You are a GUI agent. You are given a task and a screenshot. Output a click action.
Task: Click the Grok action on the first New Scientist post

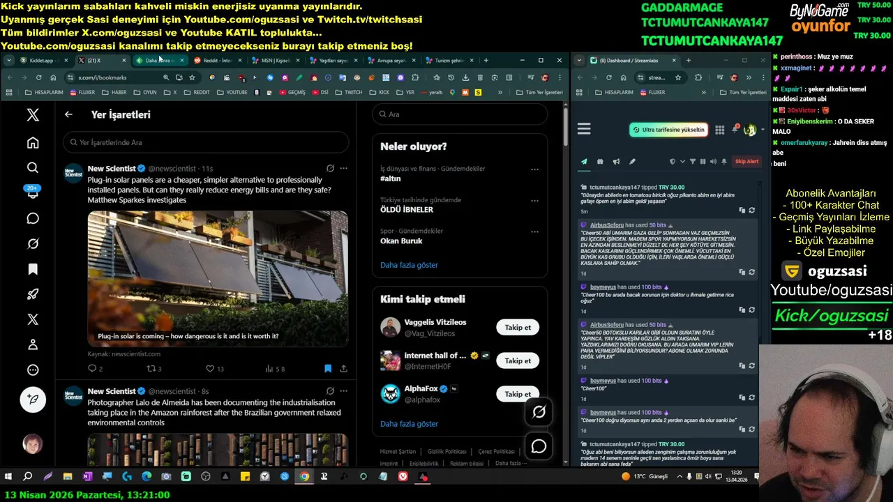(330, 168)
